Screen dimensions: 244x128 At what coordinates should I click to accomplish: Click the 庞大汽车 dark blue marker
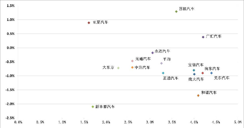194,74
